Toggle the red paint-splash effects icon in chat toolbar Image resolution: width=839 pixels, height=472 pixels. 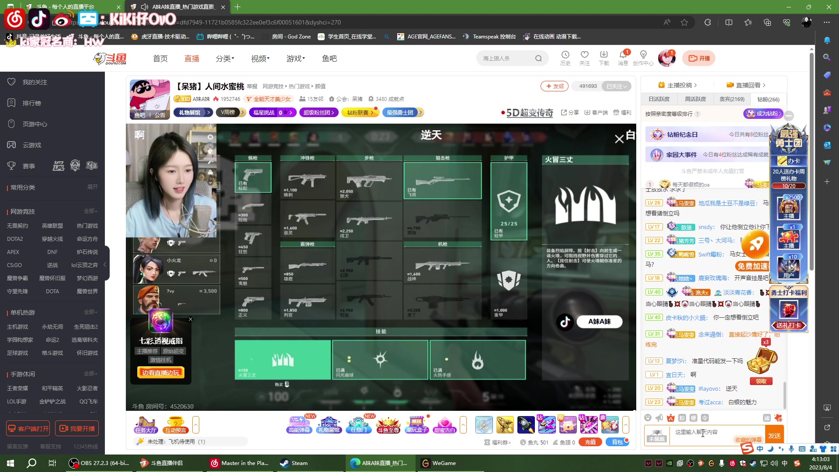tap(778, 418)
